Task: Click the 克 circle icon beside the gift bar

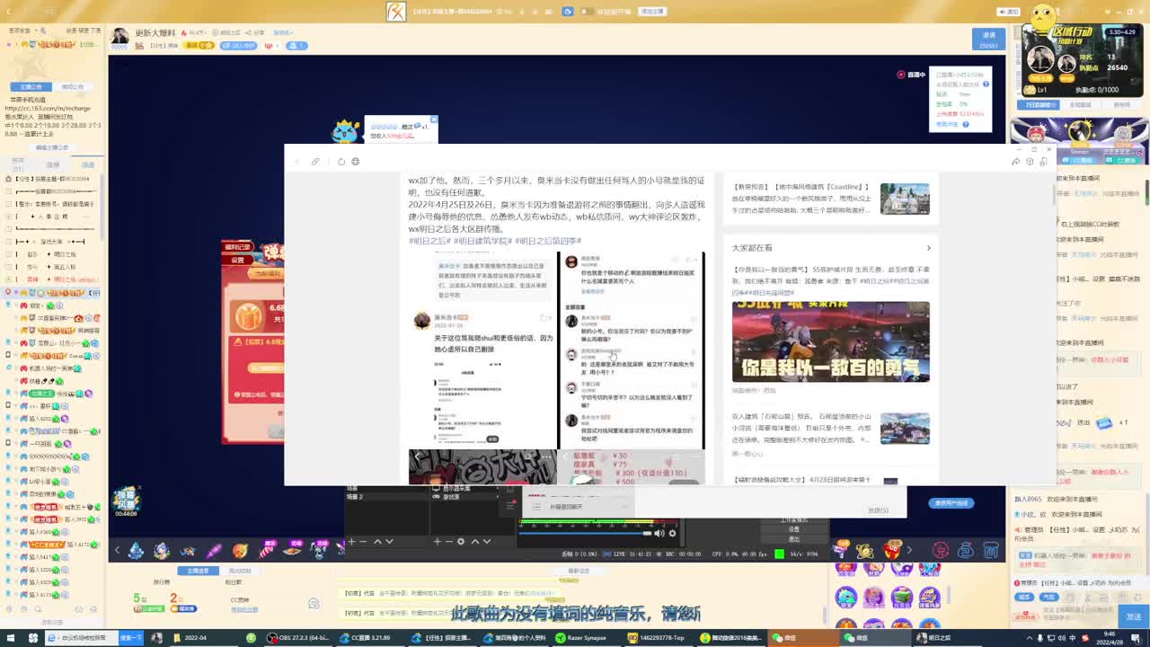Action: click(941, 550)
